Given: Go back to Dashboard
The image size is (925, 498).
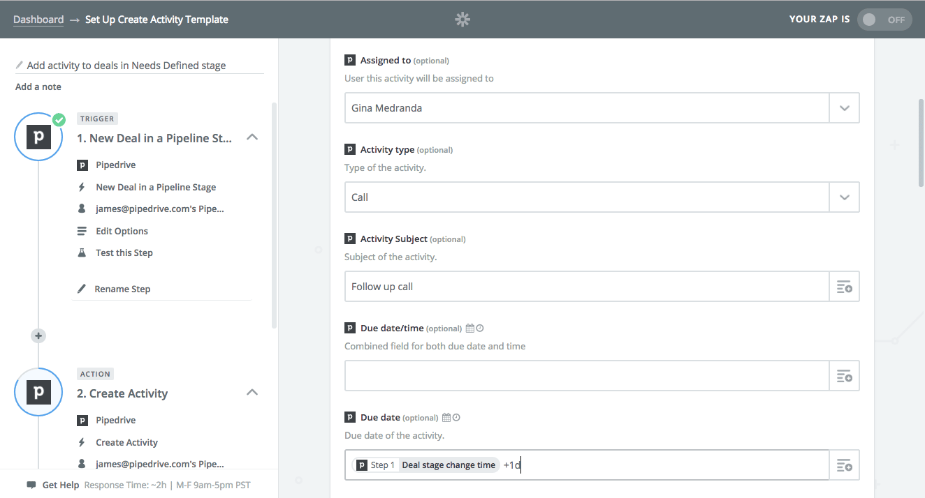Looking at the screenshot, I should (x=38, y=20).
